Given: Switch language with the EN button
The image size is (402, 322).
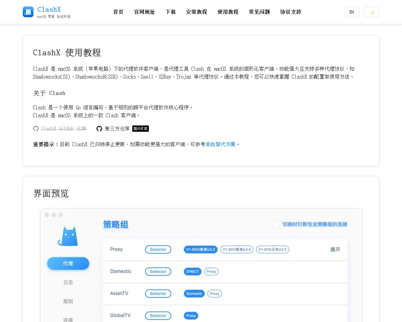Looking at the screenshot, I should (x=352, y=12).
